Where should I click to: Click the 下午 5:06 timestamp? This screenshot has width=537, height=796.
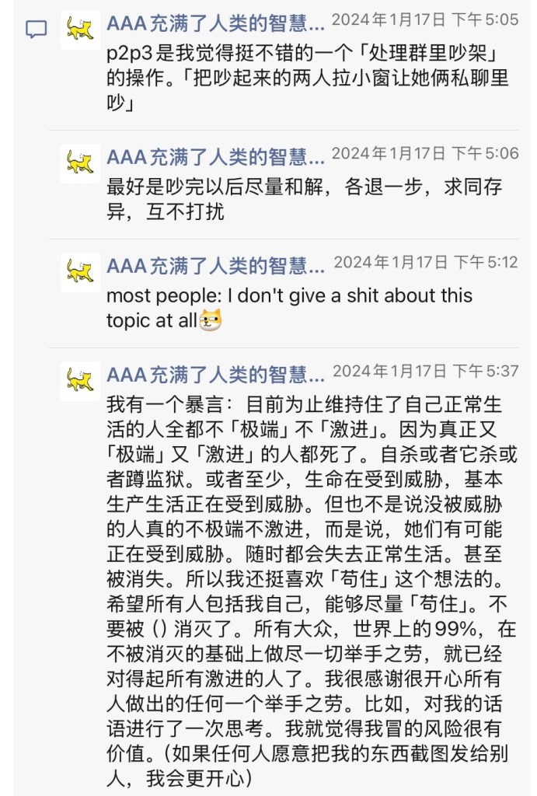pyautogui.click(x=424, y=153)
